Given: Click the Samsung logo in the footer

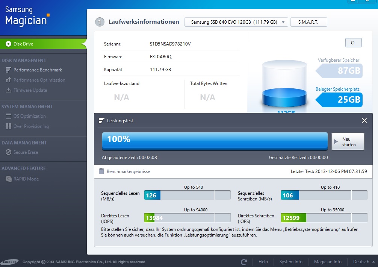Looking at the screenshot, I should (9, 262).
